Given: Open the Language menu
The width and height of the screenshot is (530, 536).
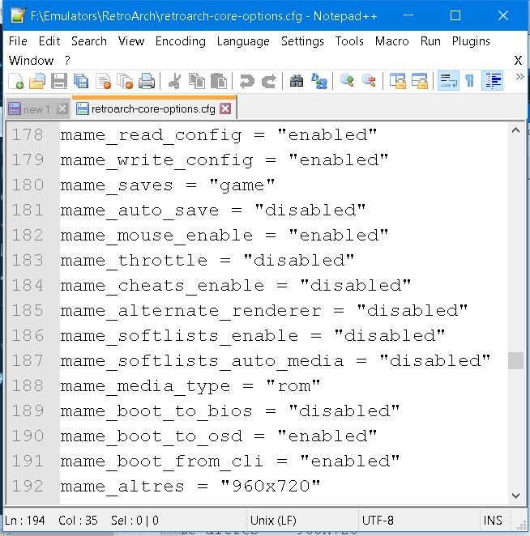Looking at the screenshot, I should click(x=243, y=41).
